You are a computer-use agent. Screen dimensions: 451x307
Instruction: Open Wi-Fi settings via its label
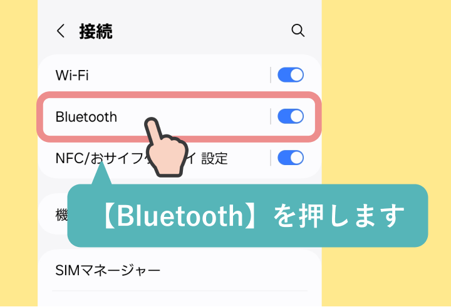point(72,75)
